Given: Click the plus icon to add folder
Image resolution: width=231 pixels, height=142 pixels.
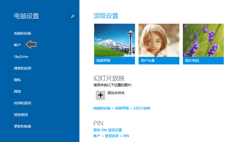Looking at the screenshot, I should 100,95.
